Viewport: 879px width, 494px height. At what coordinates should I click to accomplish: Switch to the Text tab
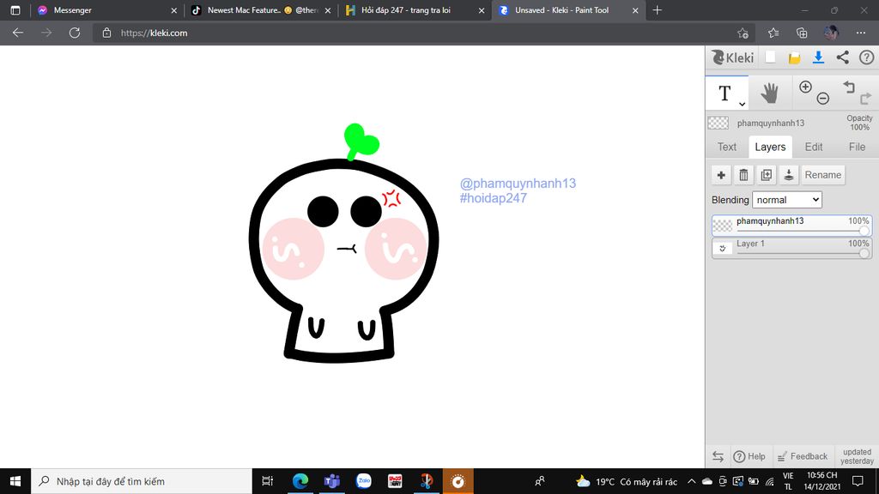coord(726,147)
